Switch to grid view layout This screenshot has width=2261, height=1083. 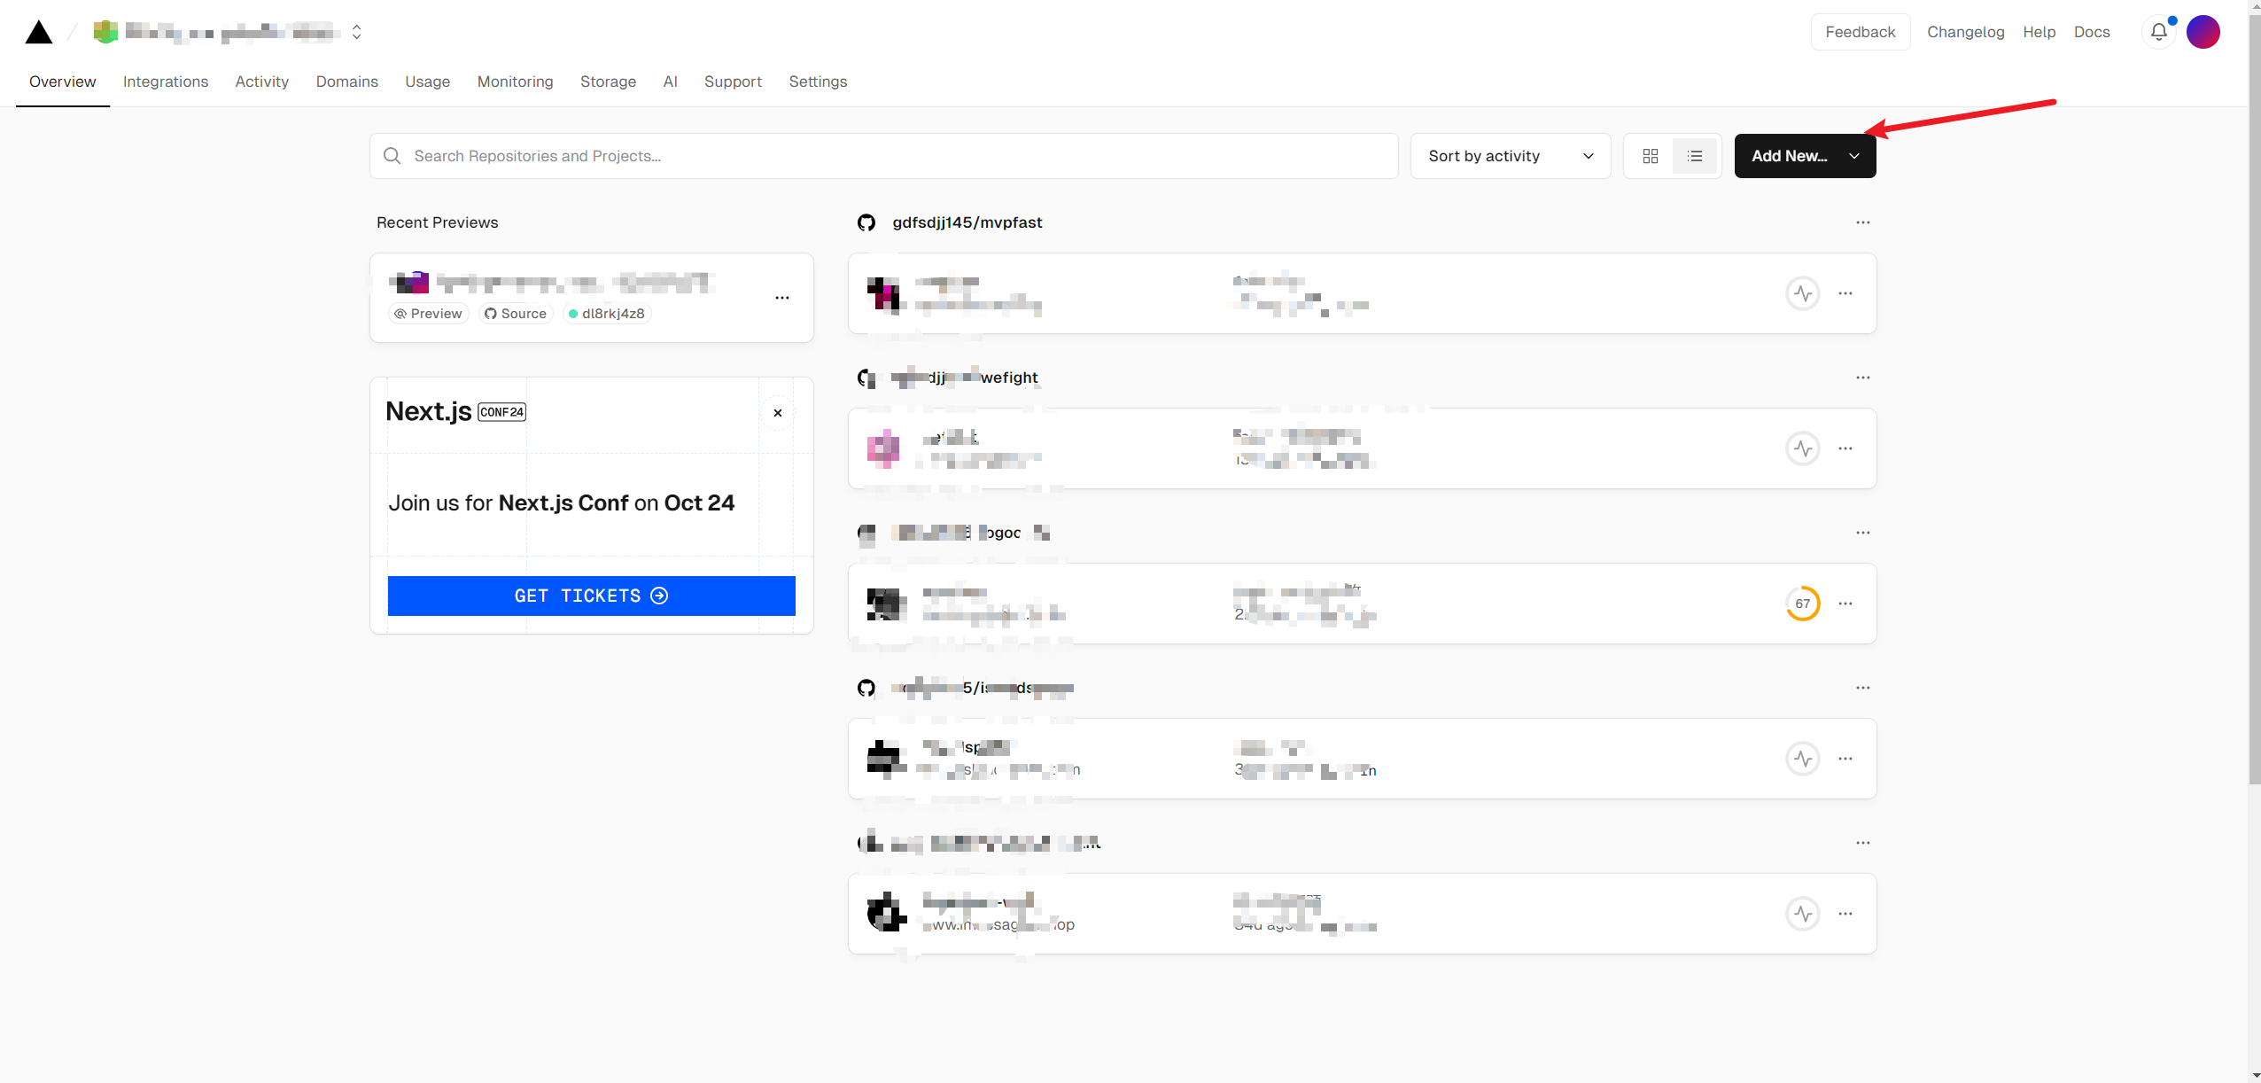click(1650, 156)
